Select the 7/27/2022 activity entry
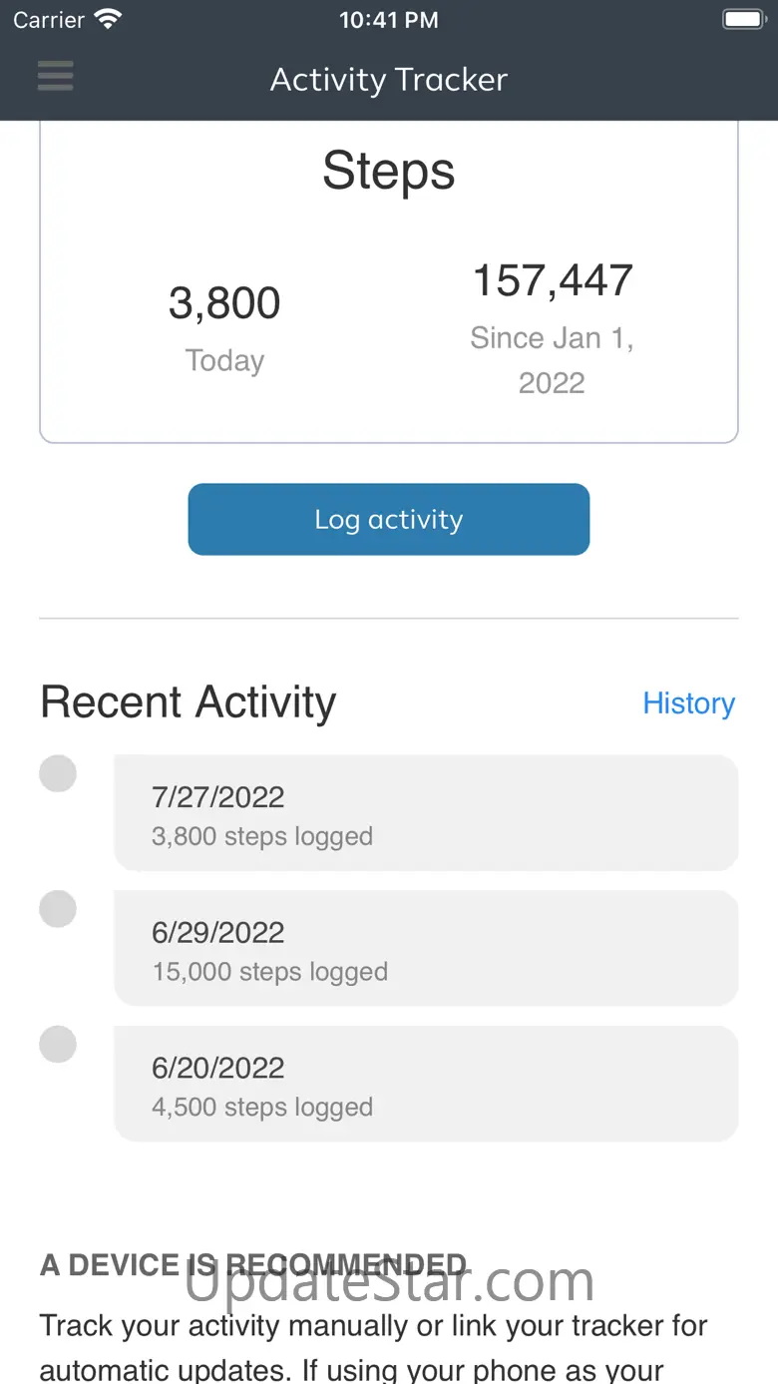This screenshot has height=1384, width=778. point(426,813)
